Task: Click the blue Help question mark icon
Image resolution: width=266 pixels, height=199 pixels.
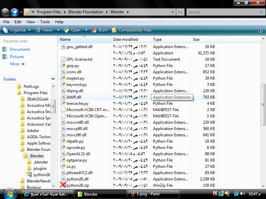Action: (260, 30)
